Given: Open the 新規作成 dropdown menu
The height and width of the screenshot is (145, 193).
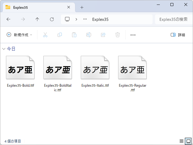Looking at the screenshot, I should coord(19,35).
